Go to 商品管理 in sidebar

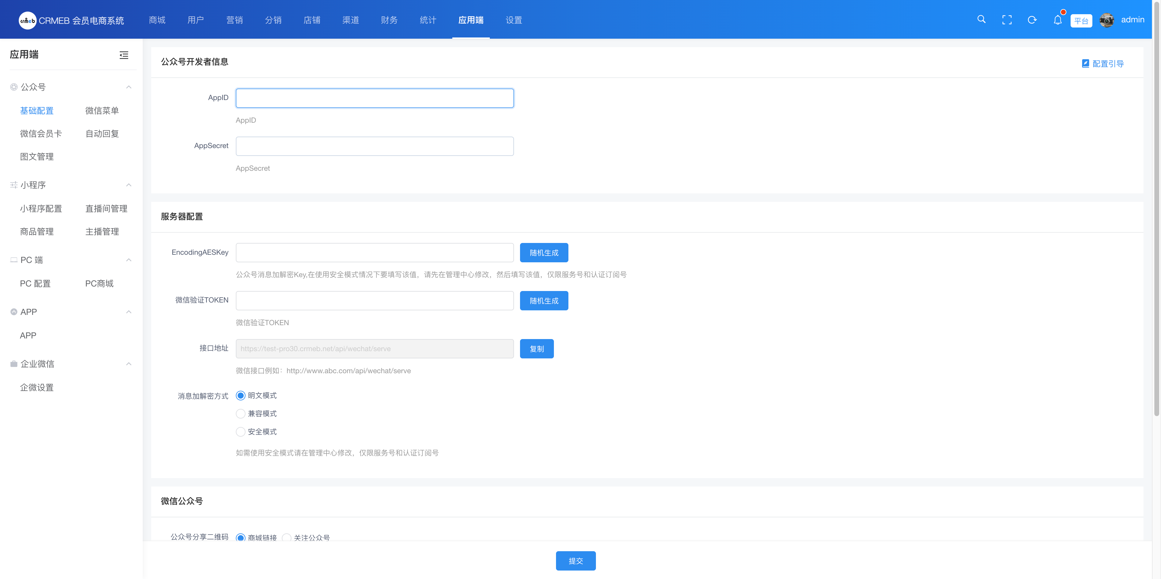[x=37, y=231]
